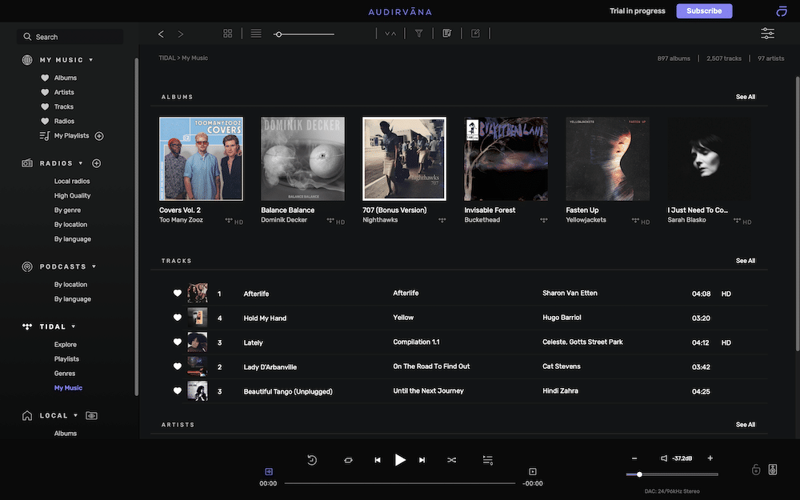
Task: Open Invisable Forest album cover
Action: coord(506,158)
